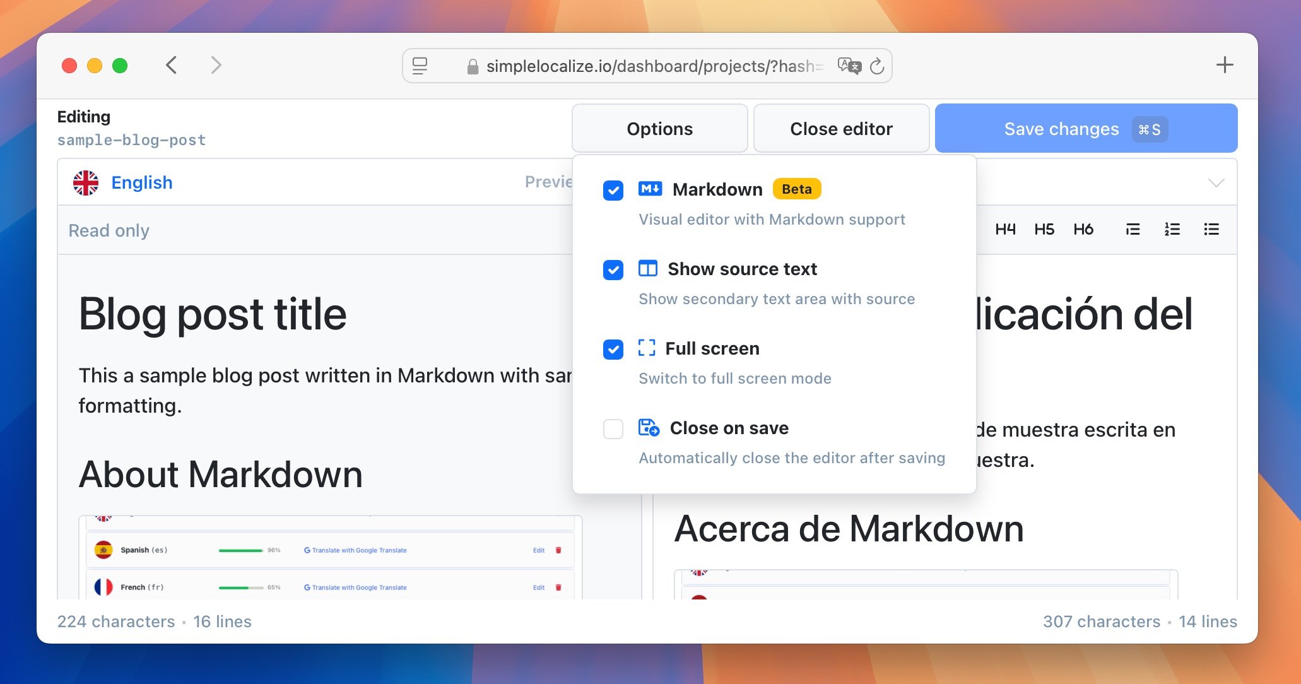The width and height of the screenshot is (1301, 684).
Task: Click the '224 characters' counter
Action: (116, 622)
